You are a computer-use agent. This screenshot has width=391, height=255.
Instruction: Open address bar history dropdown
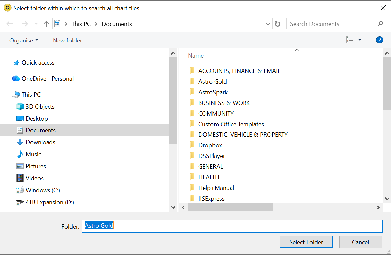268,24
